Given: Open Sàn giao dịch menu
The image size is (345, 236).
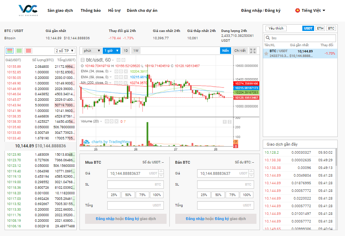Looking at the screenshot, I should (60, 10).
